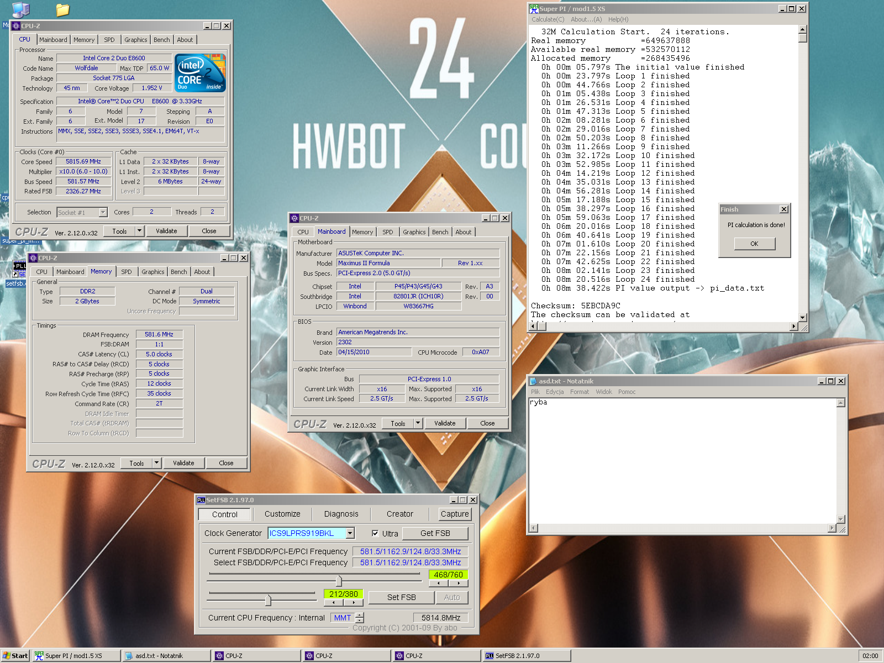Viewport: 884px width, 663px height.
Task: Click the SetFSB title bar PLL icon
Action: coord(201,500)
